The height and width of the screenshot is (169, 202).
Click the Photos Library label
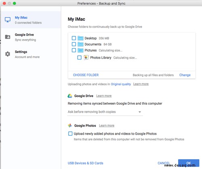101,58
